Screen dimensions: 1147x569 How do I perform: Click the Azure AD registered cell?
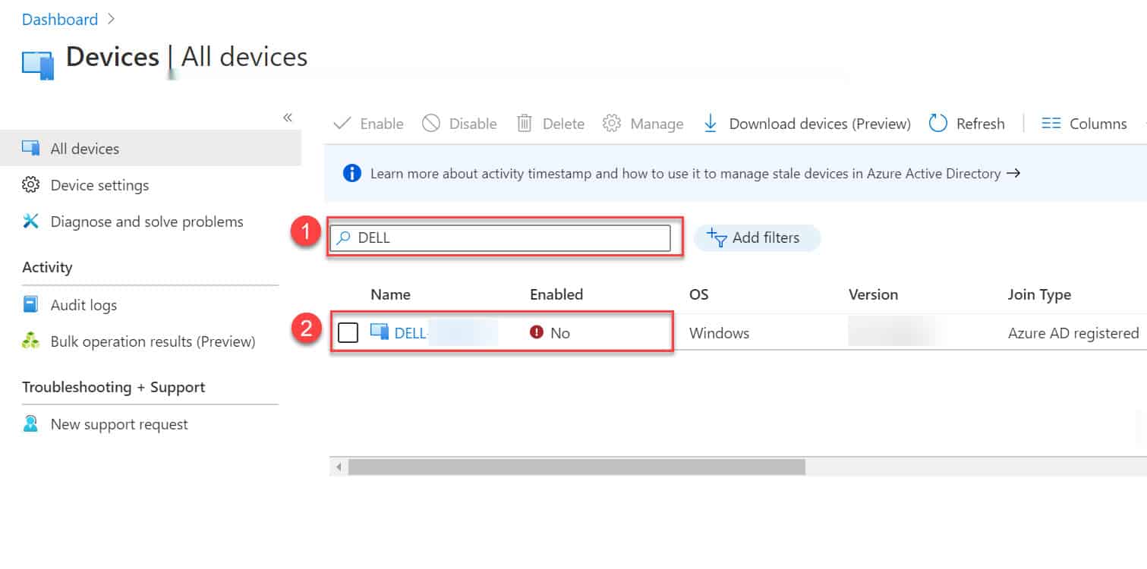click(1073, 332)
